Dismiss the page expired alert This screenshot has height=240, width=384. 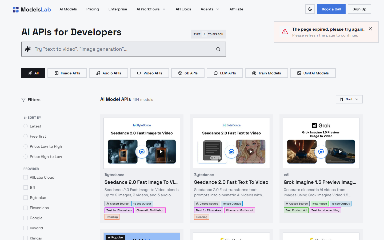[x=370, y=29]
